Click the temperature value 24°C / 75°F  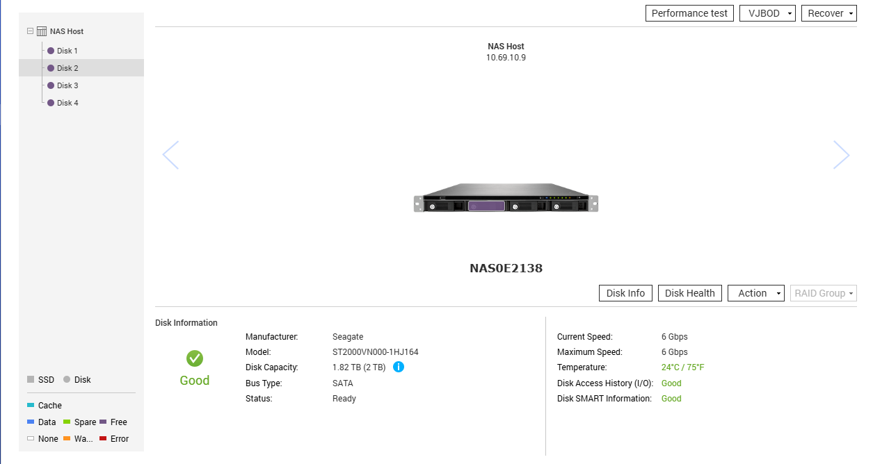pos(683,367)
